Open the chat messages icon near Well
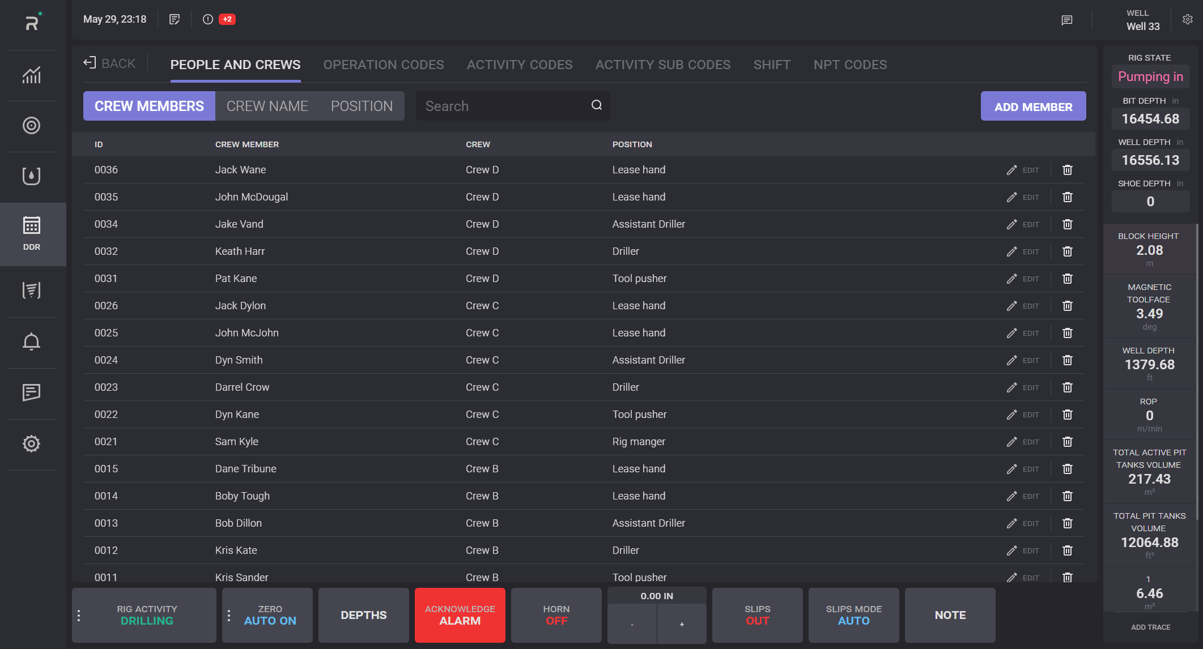This screenshot has width=1203, height=649. [x=1066, y=20]
